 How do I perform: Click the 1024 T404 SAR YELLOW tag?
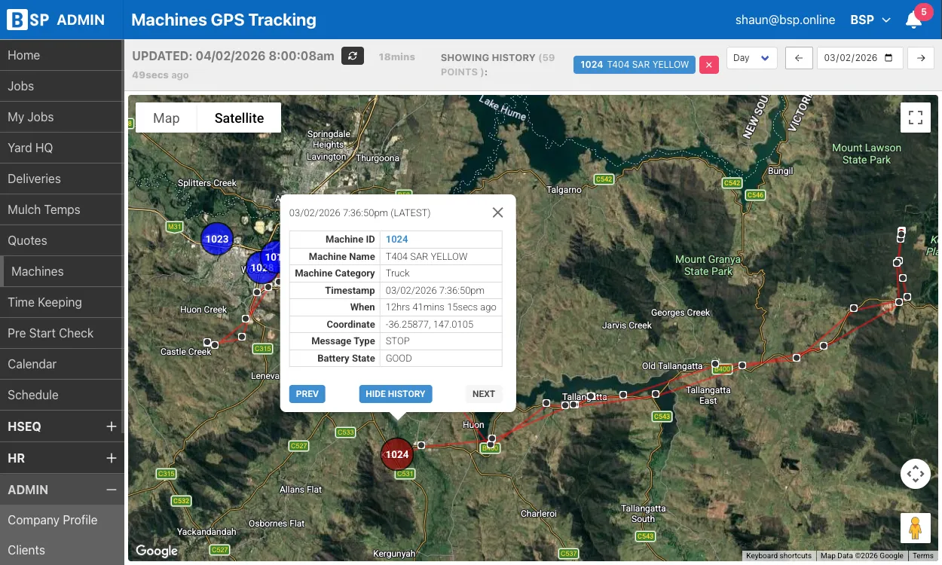tap(635, 65)
